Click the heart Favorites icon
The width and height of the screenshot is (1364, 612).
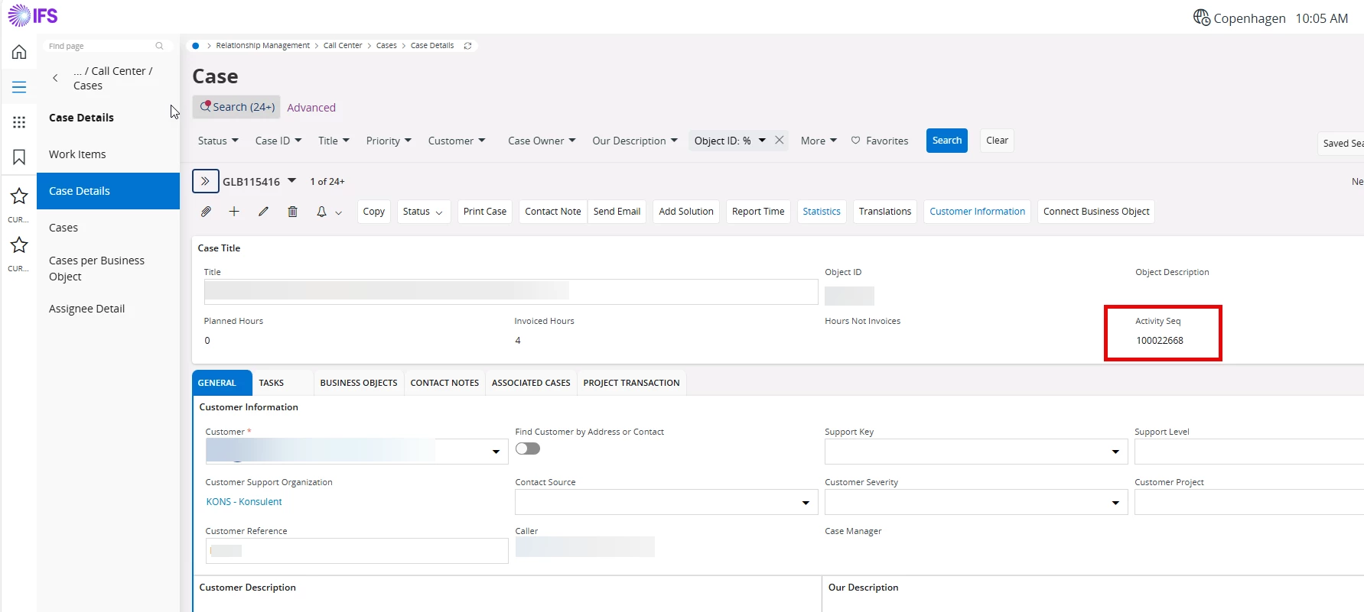point(855,141)
